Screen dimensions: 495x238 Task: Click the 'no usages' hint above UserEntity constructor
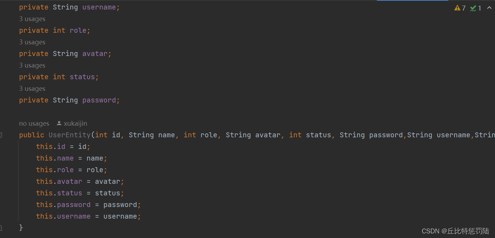[34, 123]
